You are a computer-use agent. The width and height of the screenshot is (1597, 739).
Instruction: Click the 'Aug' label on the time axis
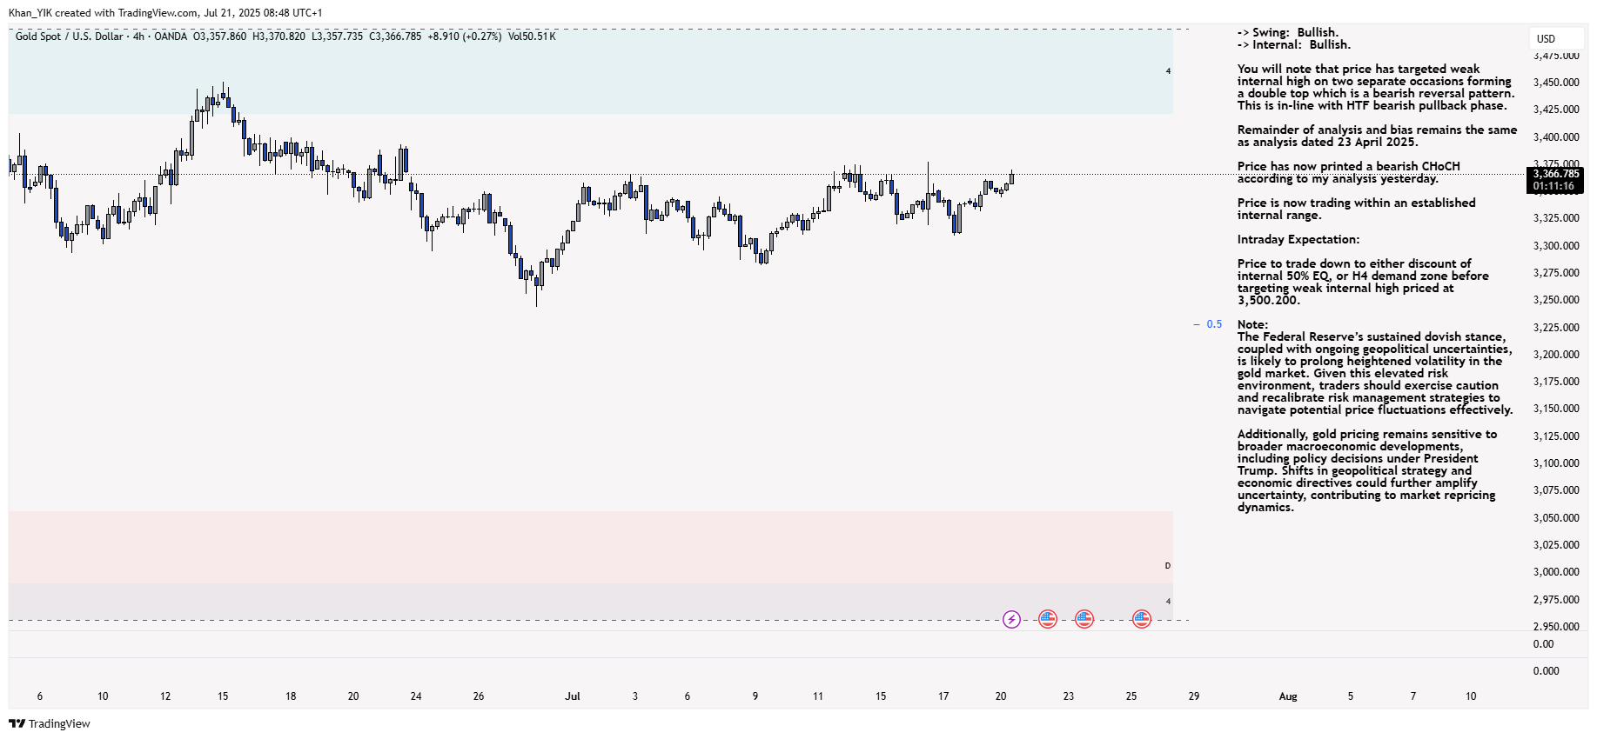1288,696
